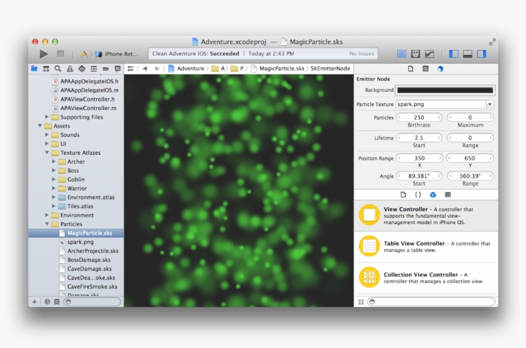Run the project with the Play button
Image resolution: width=526 pixels, height=348 pixels.
click(x=44, y=54)
